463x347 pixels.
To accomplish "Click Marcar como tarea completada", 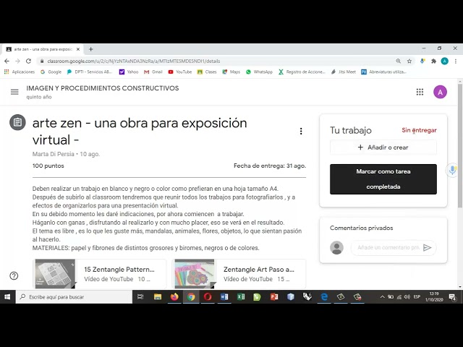I will (x=383, y=179).
